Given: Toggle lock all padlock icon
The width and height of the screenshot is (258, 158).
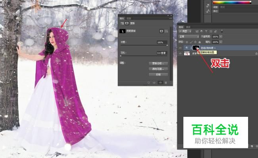Looking at the screenshot, I should [x=200, y=42].
